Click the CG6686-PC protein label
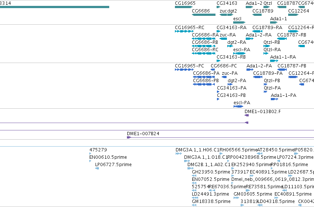 point(224,66)
